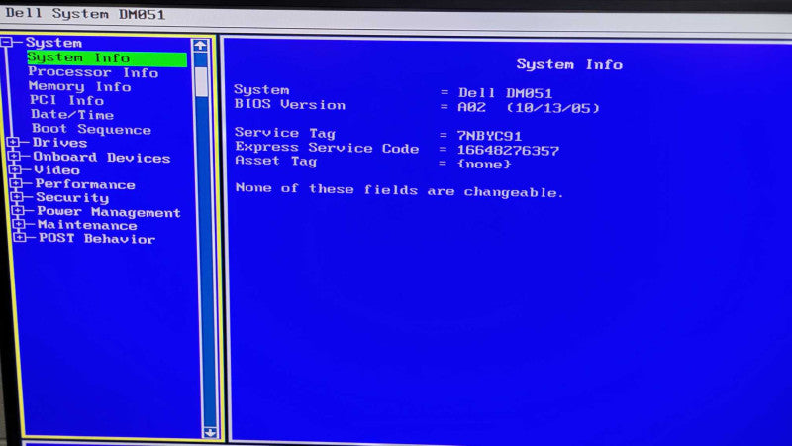The image size is (792, 446).
Task: Select the System root label
Action: (53, 43)
